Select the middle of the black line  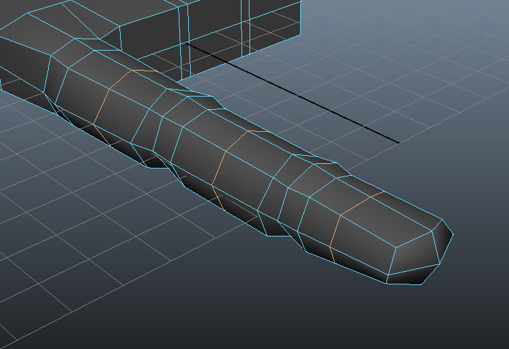pyautogui.click(x=294, y=94)
